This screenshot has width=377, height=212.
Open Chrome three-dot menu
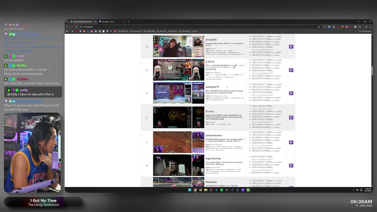click(371, 27)
